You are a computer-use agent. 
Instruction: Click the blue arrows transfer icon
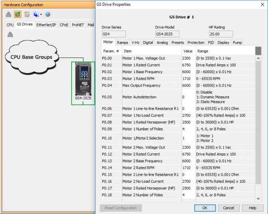coord(35,14)
